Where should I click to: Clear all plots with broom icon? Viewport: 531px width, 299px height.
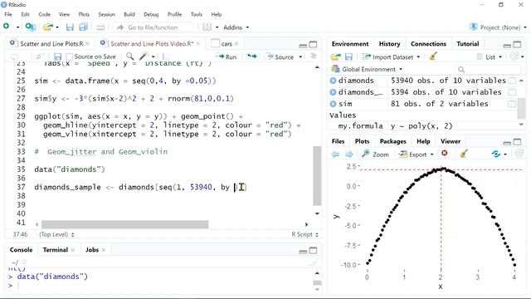(465, 154)
